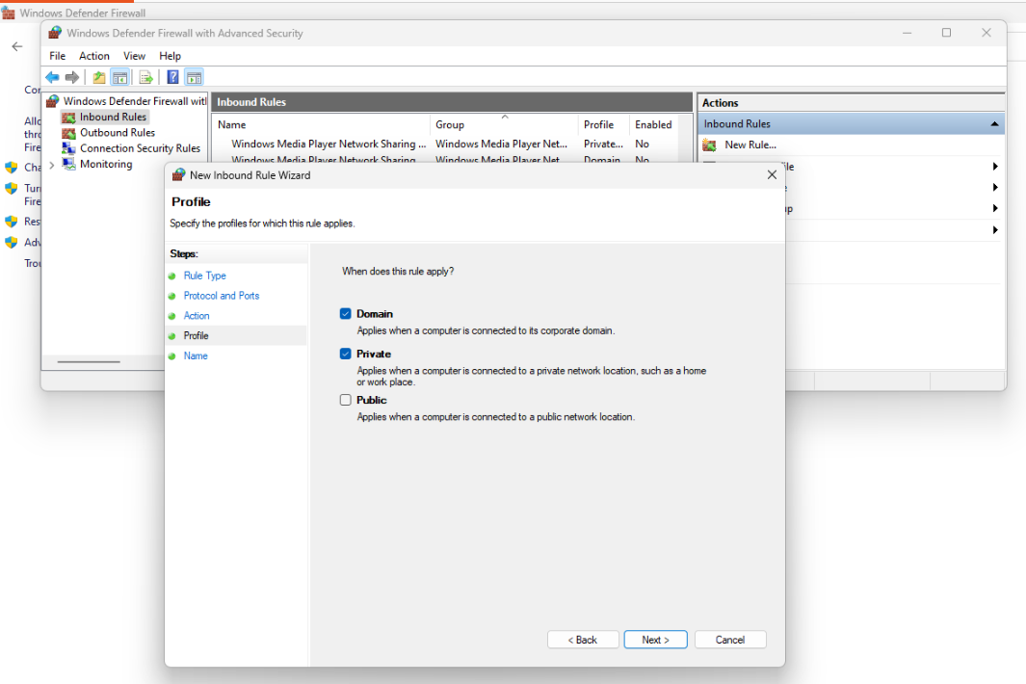Click the Next button
This screenshot has height=684, width=1026.
pyautogui.click(x=655, y=640)
